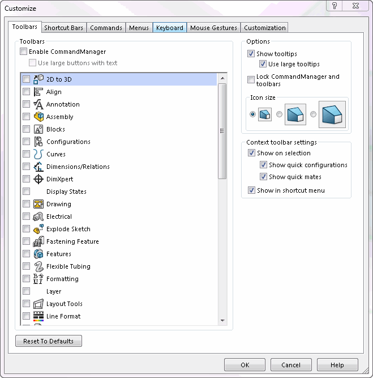Check the Features toolbar checkbox
The width and height of the screenshot is (373, 378).
point(26,254)
